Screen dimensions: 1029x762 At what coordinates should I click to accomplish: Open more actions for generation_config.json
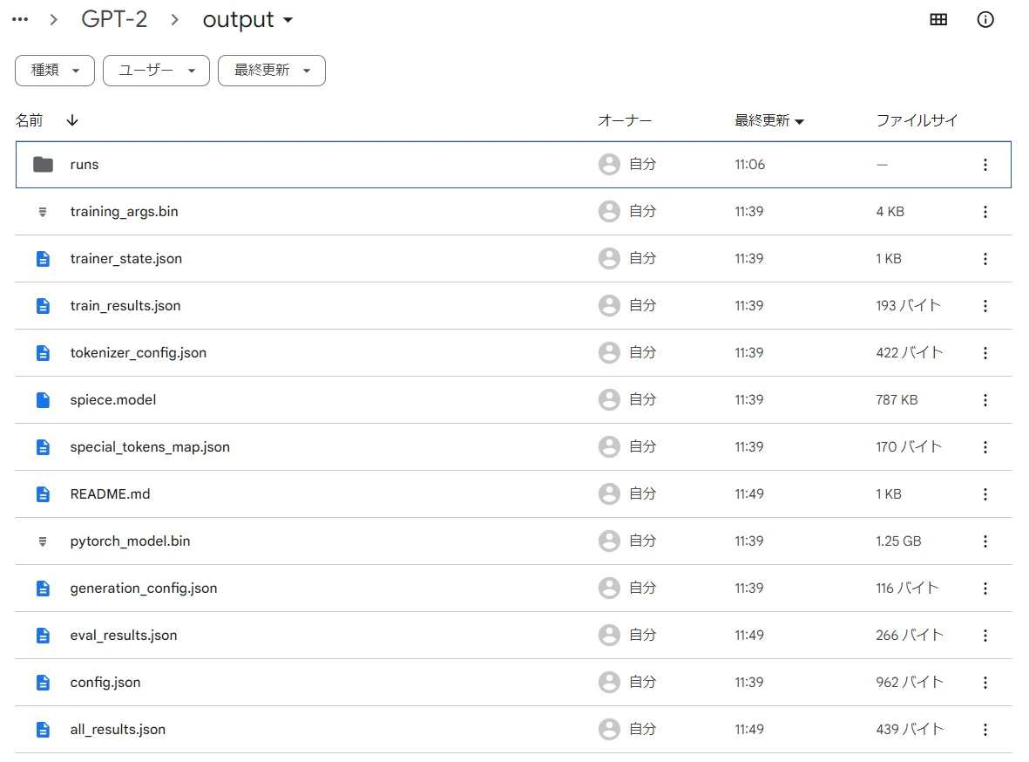(x=985, y=589)
